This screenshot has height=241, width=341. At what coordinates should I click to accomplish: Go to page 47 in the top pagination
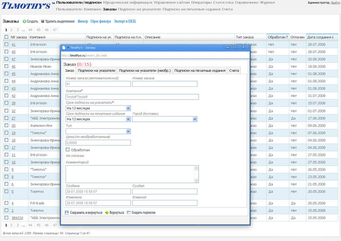click(x=54, y=30)
